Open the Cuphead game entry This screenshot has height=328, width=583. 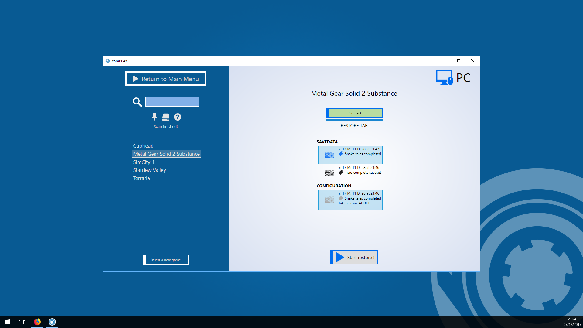pyautogui.click(x=143, y=145)
